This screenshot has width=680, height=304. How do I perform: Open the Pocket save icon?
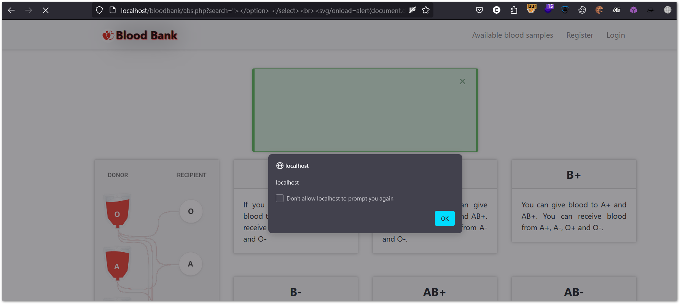pyautogui.click(x=479, y=10)
